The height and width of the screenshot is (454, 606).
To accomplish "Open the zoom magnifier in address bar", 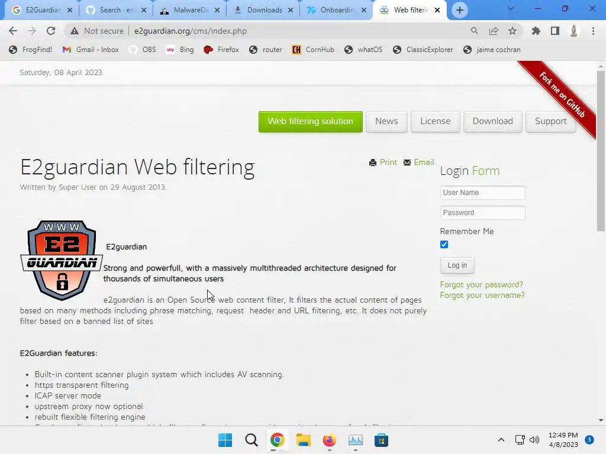I will click(474, 31).
